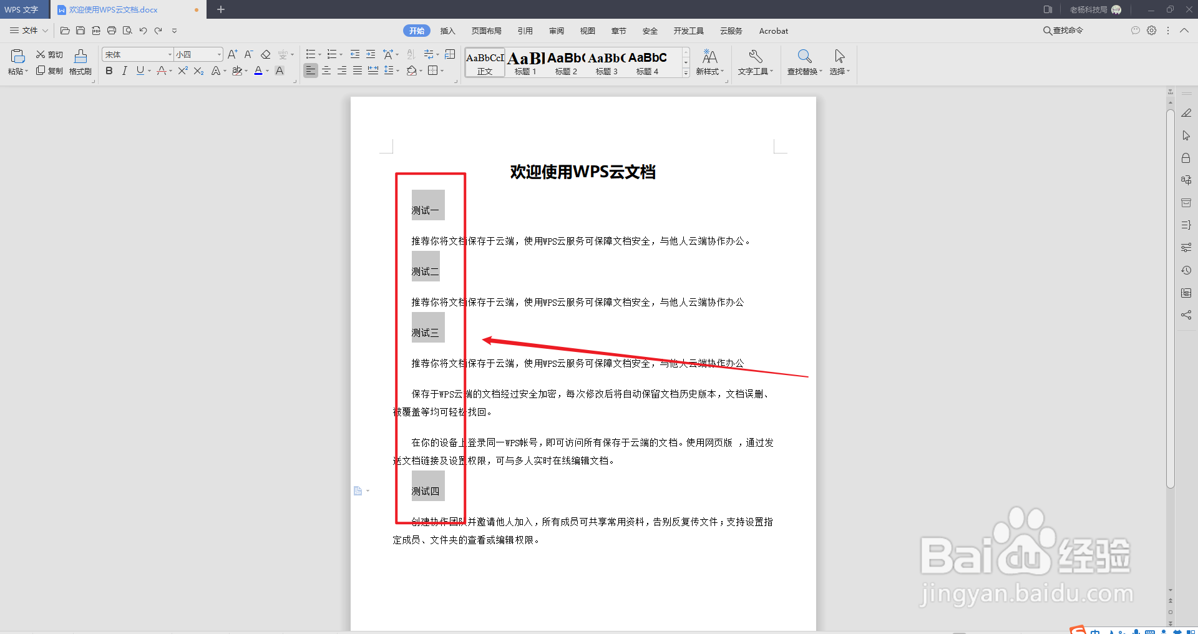The height and width of the screenshot is (634, 1198).
Task: Switch to the 审阅 ribbon tab
Action: [x=556, y=31]
